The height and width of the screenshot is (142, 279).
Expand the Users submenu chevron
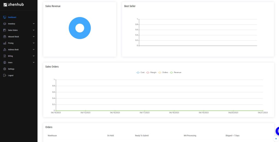(34, 62)
